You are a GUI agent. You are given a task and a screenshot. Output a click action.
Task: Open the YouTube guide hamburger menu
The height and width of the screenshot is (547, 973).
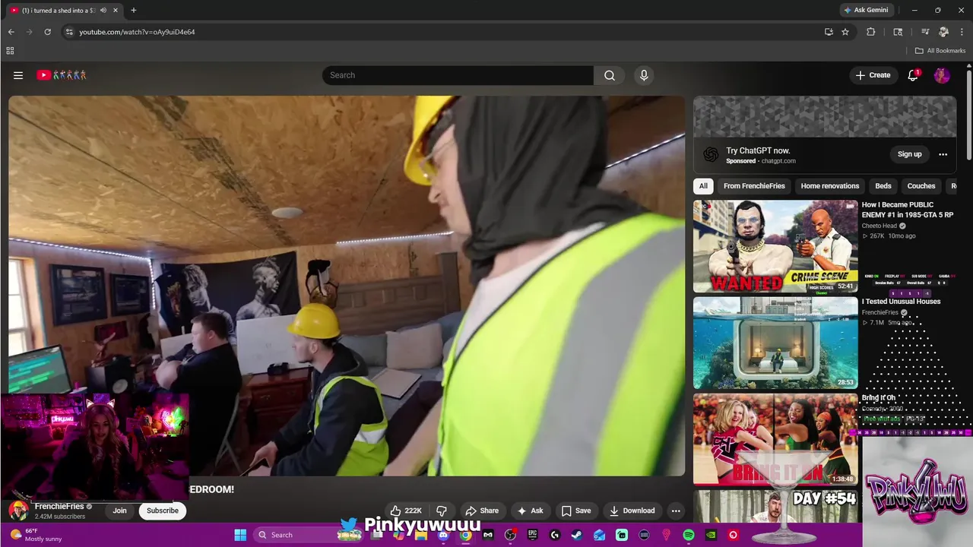pos(18,75)
